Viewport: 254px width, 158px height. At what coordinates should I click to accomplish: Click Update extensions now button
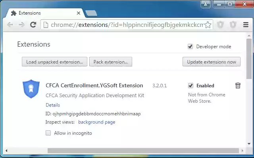[212, 62]
